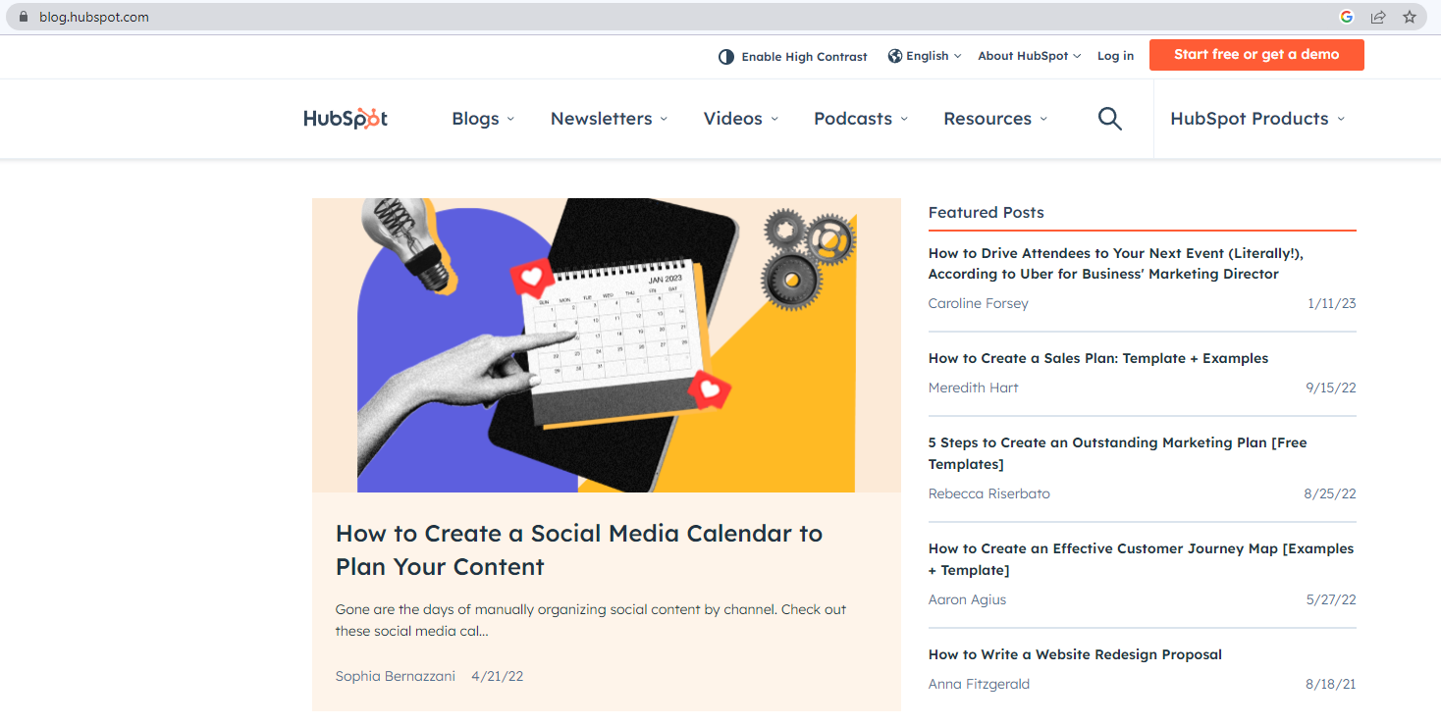Click the 8/18/21 post date
This screenshot has width=1441, height=725.
(1331, 684)
